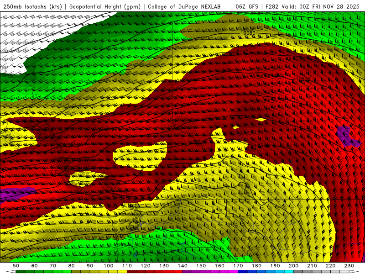This screenshot has width=365, height=274.
Task: Click the dark maroon legend swatch after 110
Action: click(132, 272)
